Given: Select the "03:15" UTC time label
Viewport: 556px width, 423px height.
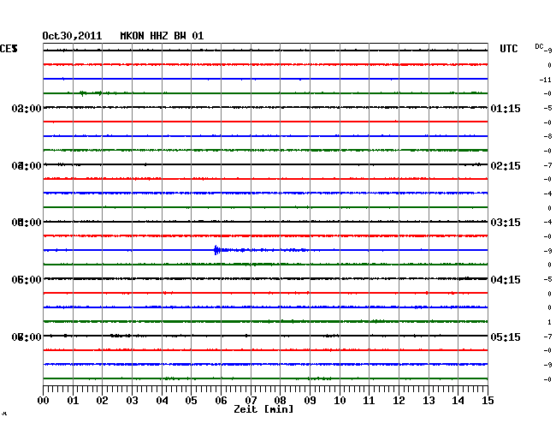Looking at the screenshot, I should click(506, 223).
